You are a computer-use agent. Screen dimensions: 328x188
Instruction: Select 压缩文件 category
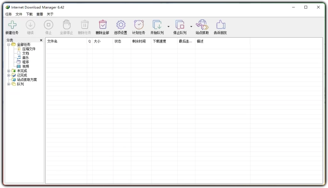click(x=29, y=49)
